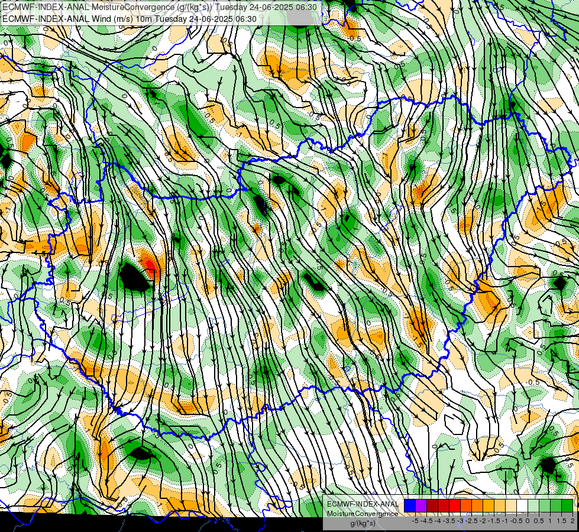This screenshot has height=532, width=579.
Task: Click the 1 tick value on the legend scale
Action: pos(550,521)
